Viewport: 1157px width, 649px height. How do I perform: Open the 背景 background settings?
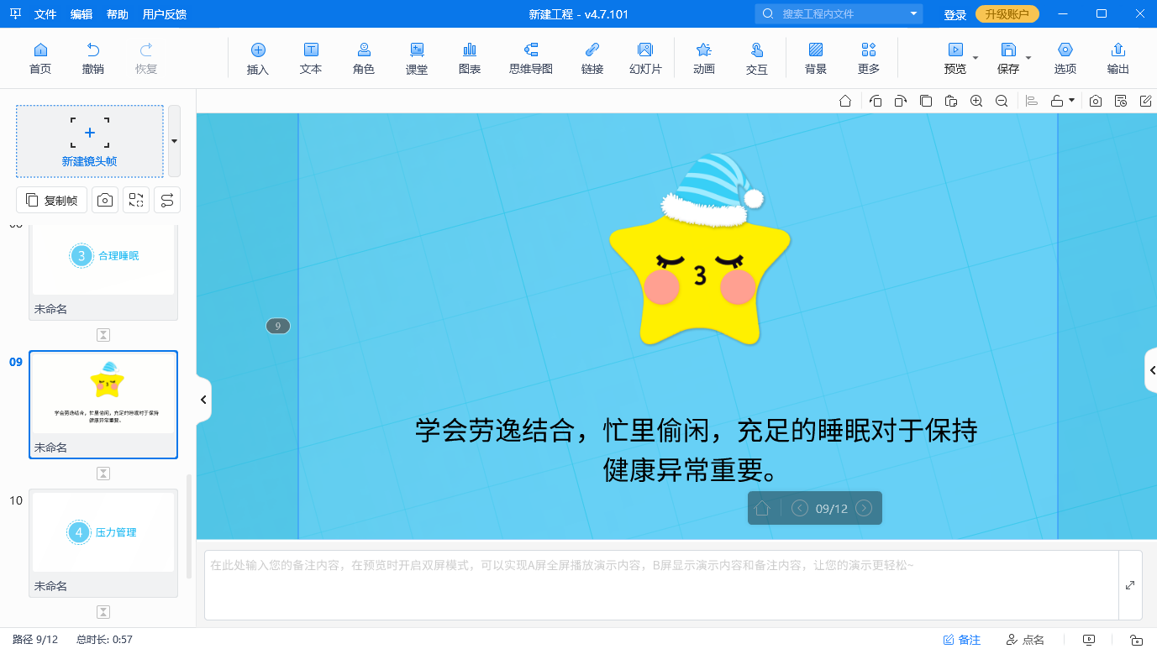[x=816, y=58]
